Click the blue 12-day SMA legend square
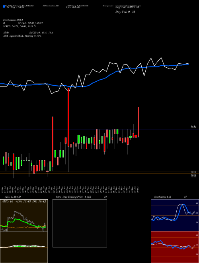The image size is (199, 263). (4, 6)
